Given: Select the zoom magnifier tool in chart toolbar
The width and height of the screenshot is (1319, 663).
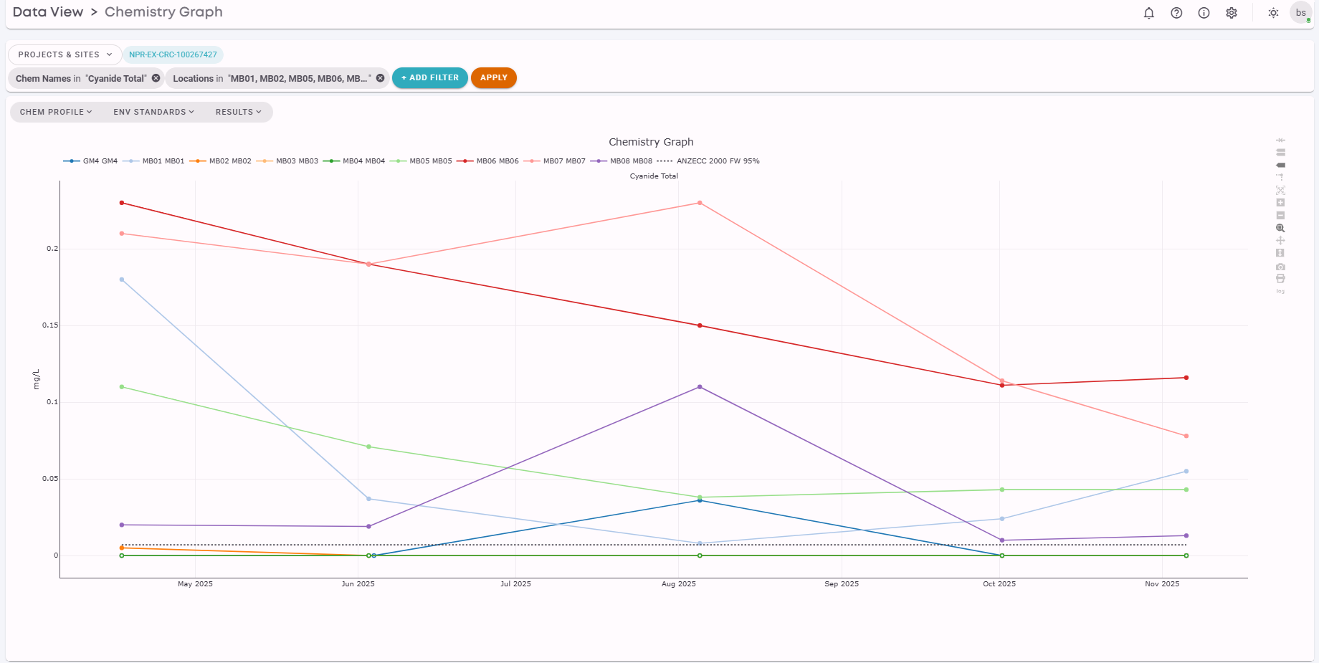Looking at the screenshot, I should [x=1280, y=228].
